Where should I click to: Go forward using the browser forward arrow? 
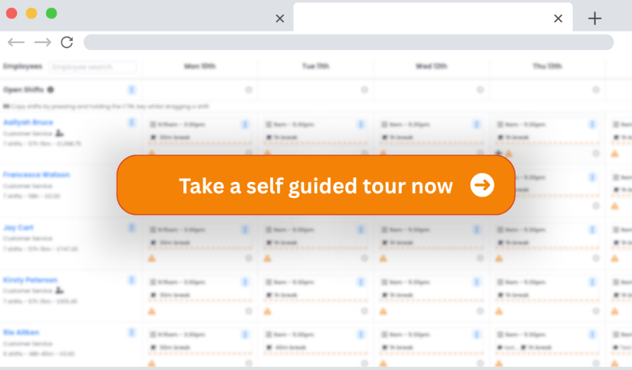point(43,43)
